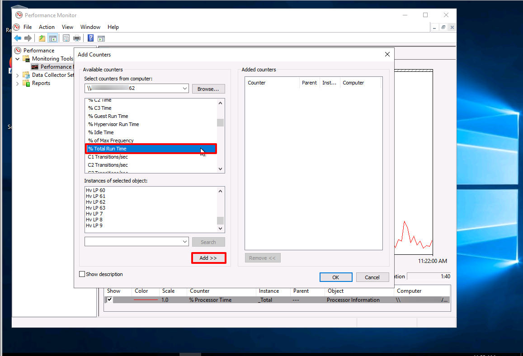
Task: Open the Help menu
Action: pyautogui.click(x=113, y=27)
